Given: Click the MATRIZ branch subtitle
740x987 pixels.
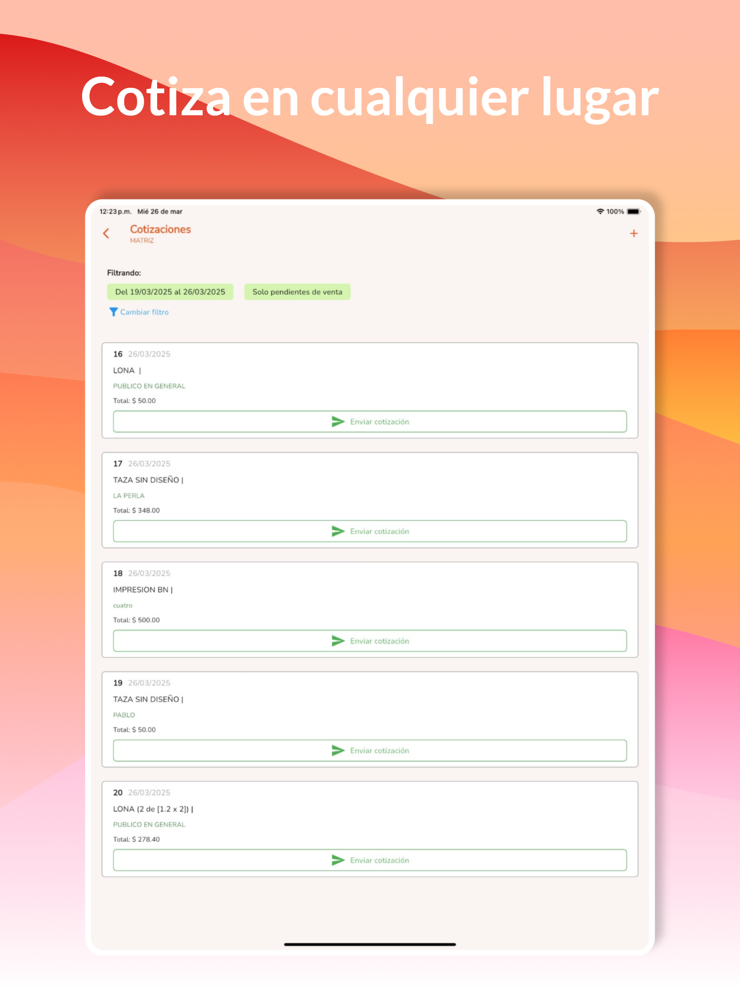Looking at the screenshot, I should coord(142,241).
